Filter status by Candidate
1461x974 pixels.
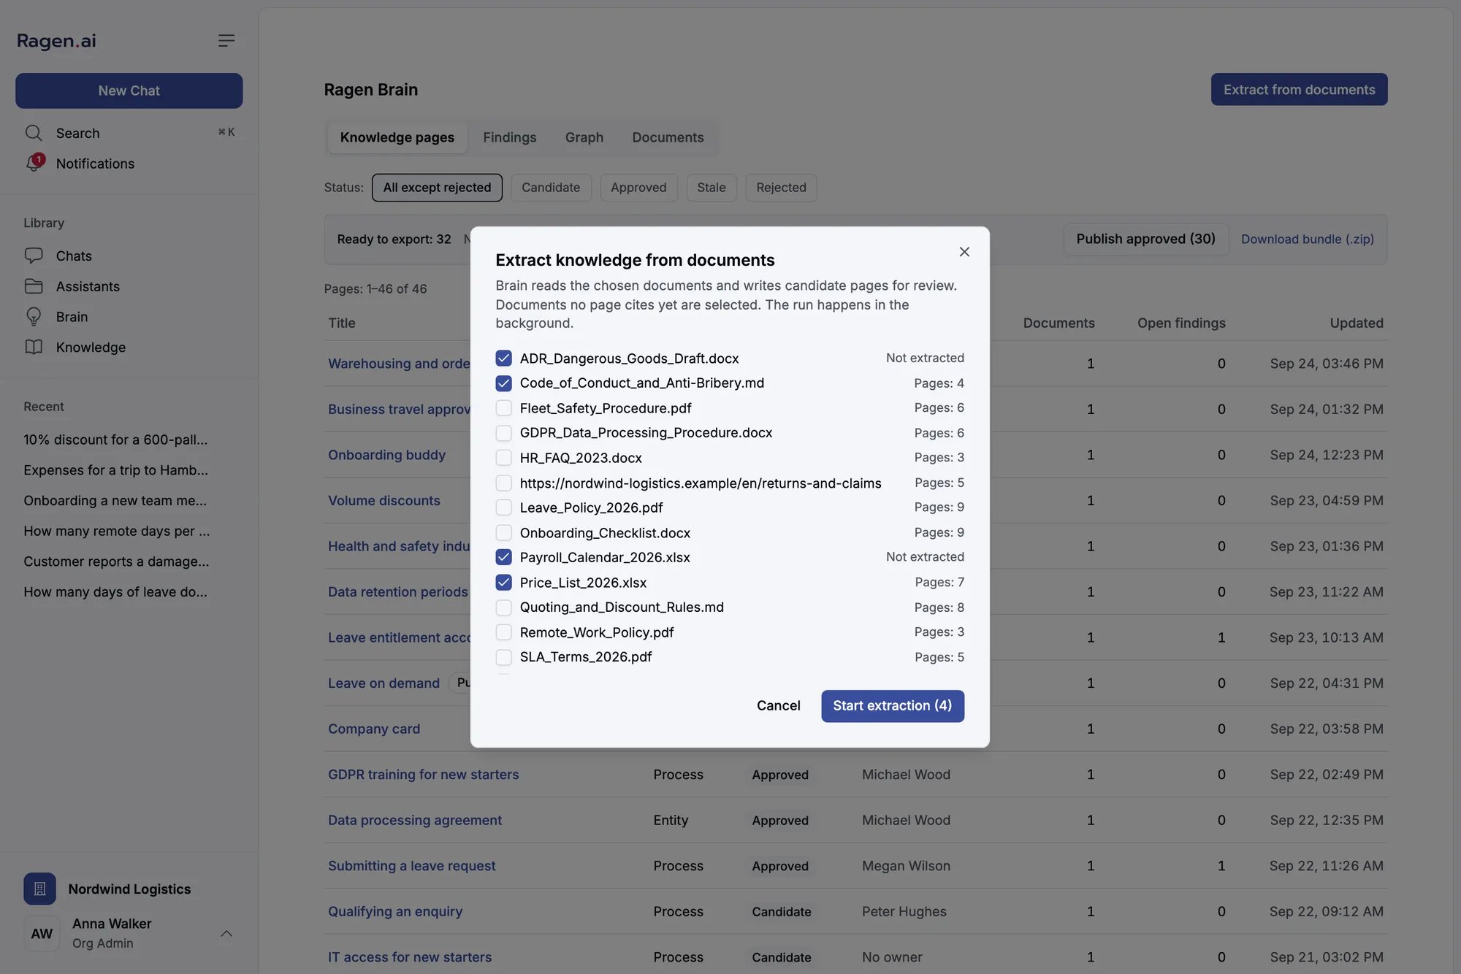[x=551, y=188]
